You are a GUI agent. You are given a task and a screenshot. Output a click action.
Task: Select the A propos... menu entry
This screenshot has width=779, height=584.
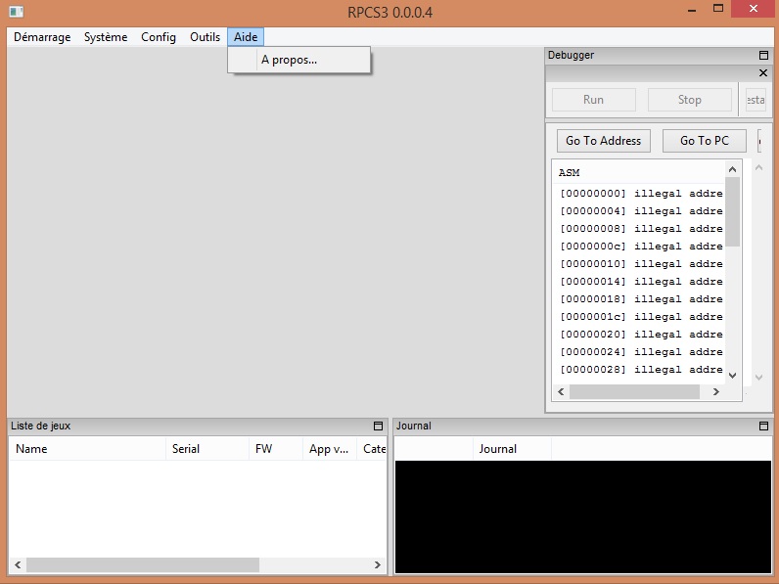289,60
